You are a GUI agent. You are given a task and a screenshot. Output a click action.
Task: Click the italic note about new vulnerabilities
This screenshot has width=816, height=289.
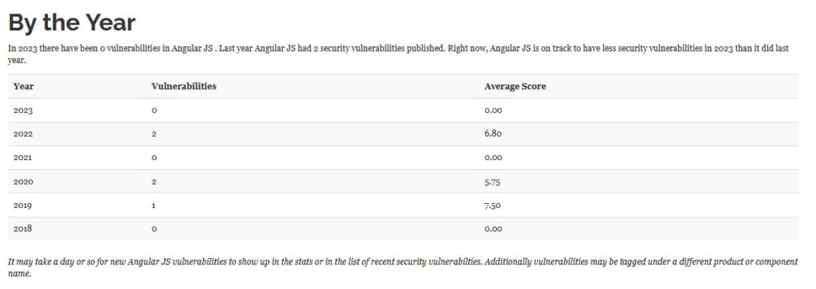[x=402, y=268]
